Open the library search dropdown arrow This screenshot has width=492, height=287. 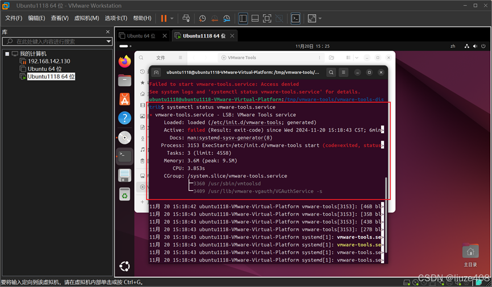point(109,42)
